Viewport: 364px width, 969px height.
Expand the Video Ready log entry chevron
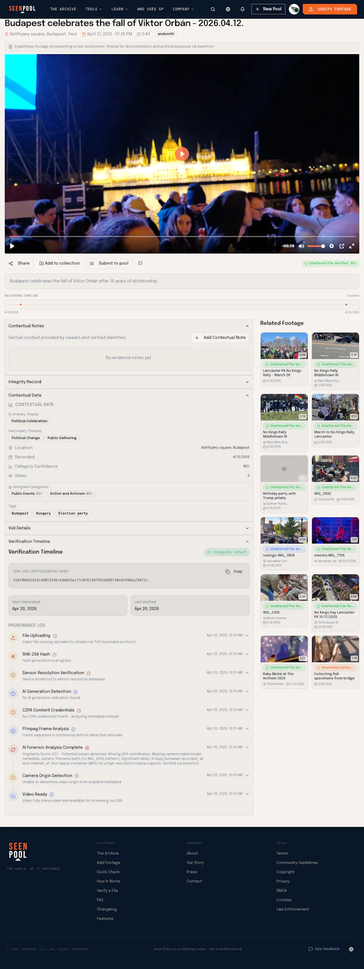click(247, 794)
